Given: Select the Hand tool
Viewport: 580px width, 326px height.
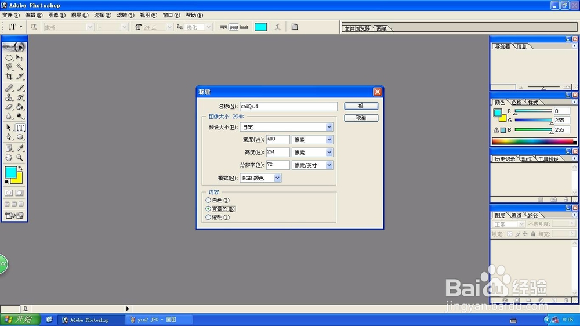Looking at the screenshot, I should [x=9, y=158].
